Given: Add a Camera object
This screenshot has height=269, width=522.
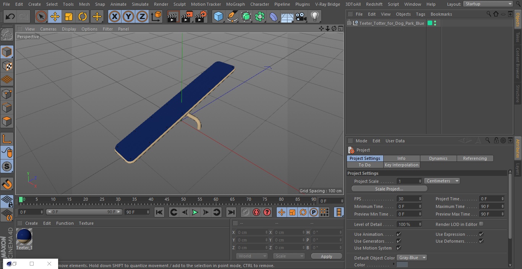Looking at the screenshot, I should coord(301,16).
